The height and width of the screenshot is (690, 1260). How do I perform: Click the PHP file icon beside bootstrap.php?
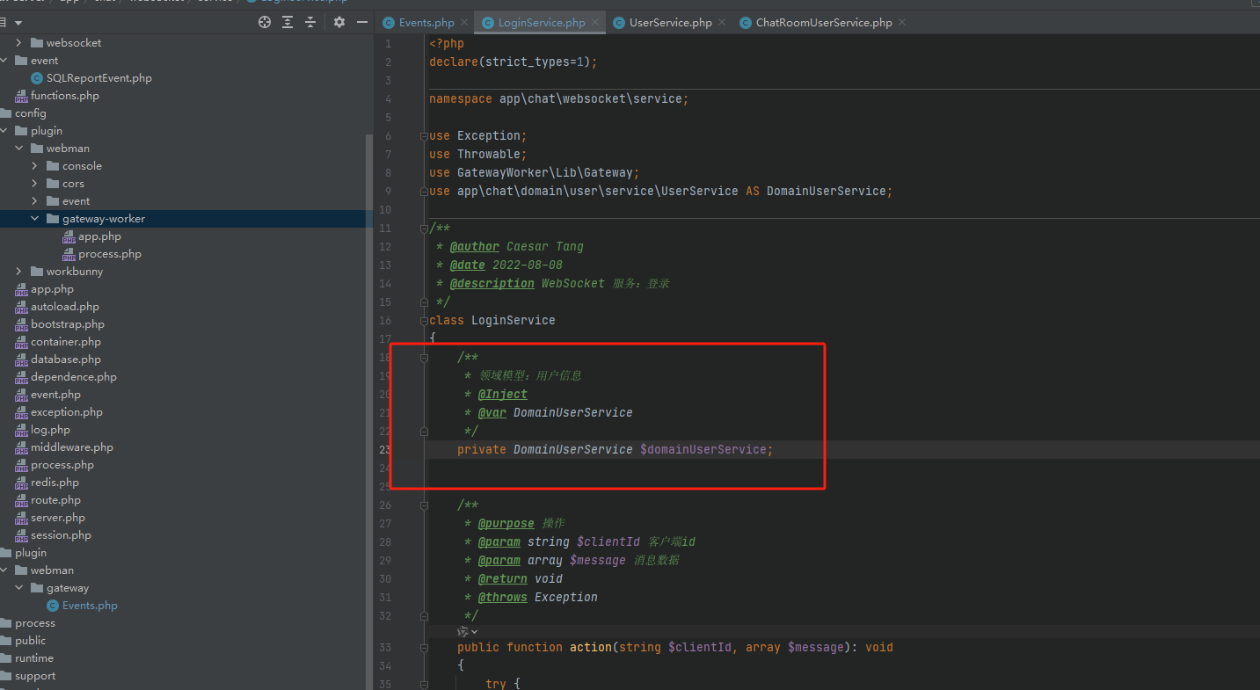[x=21, y=324]
